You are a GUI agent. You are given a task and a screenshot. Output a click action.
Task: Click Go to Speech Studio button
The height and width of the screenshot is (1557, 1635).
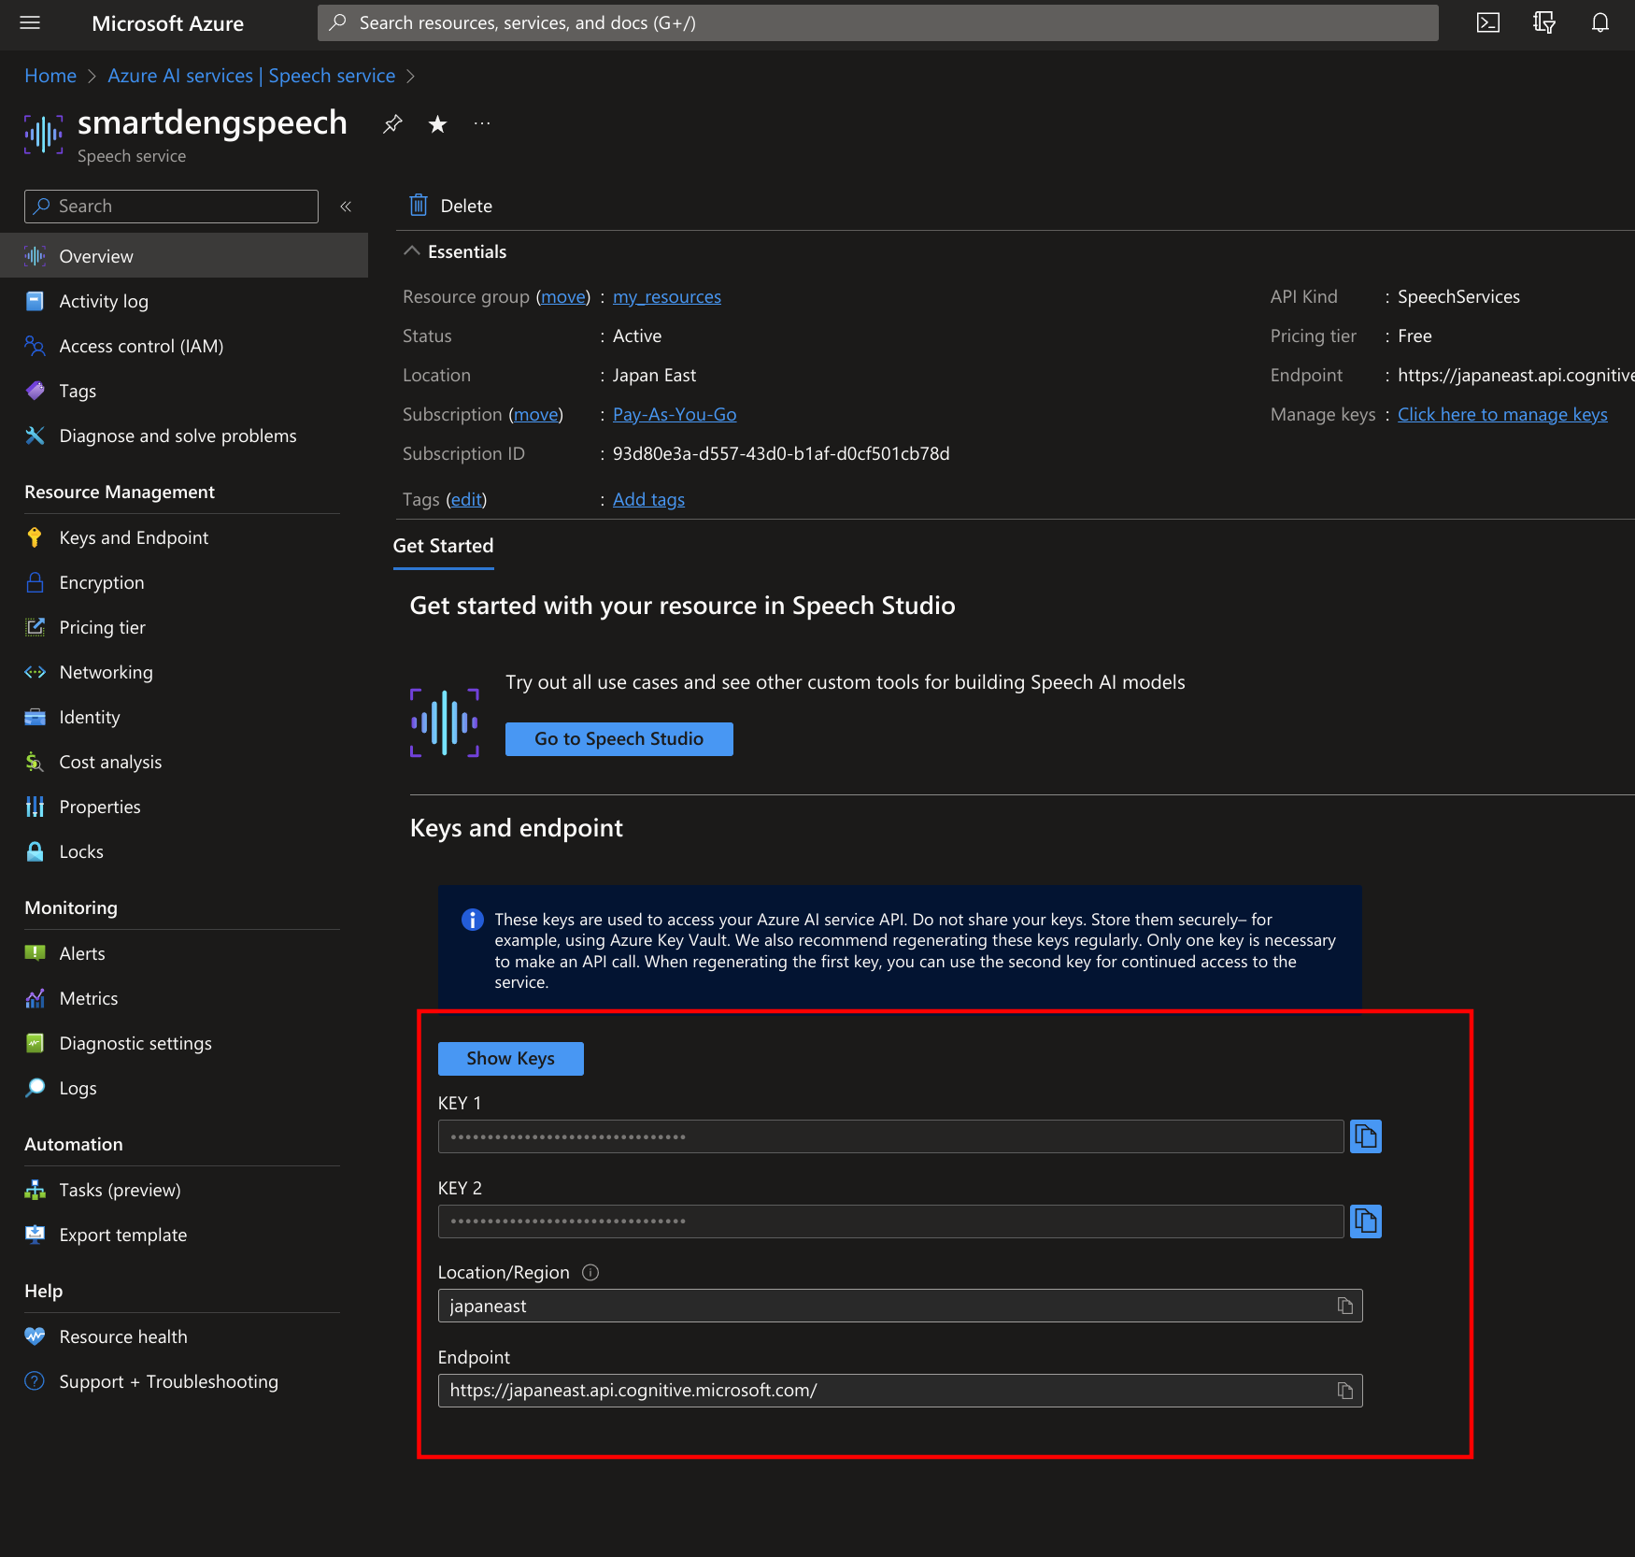[618, 739]
